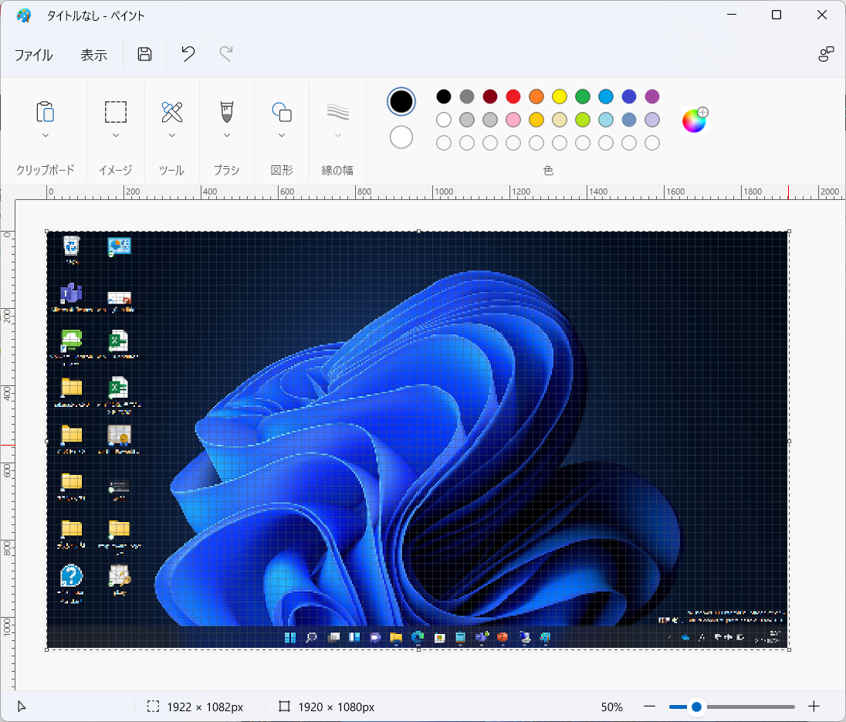Pick the lime green swatch

pyautogui.click(x=583, y=120)
